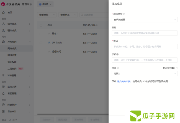
Task: Click the horizontal scrollbar under the table
Action: (73, 114)
